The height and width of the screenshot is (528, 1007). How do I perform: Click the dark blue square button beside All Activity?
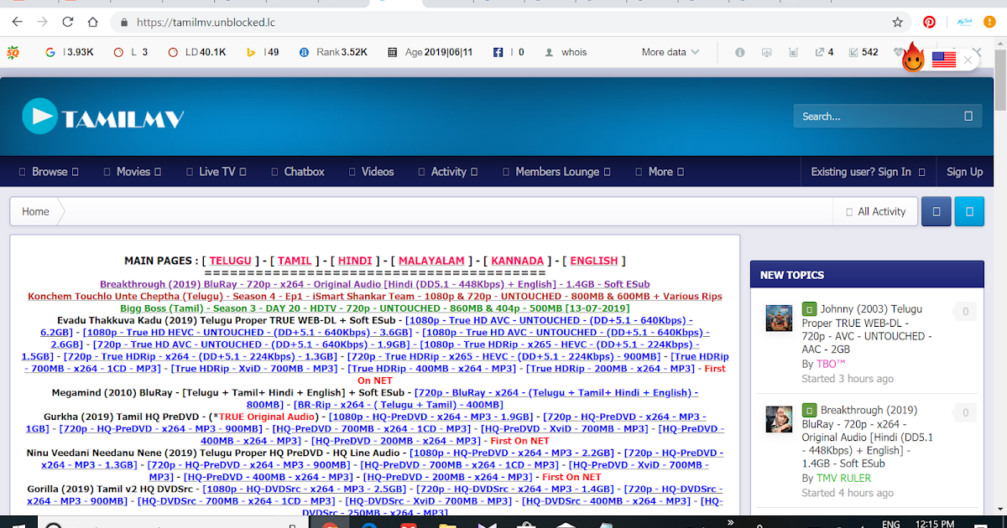[x=937, y=211]
